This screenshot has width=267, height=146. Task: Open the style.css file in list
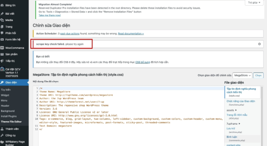tap(243, 92)
